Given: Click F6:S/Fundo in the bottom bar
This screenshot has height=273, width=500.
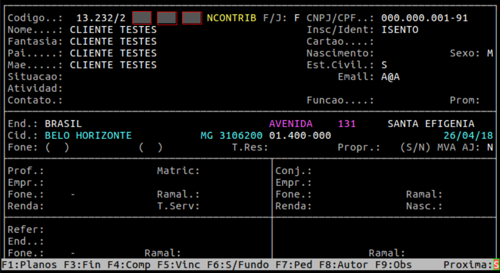Looking at the screenshot, I should (x=238, y=264).
